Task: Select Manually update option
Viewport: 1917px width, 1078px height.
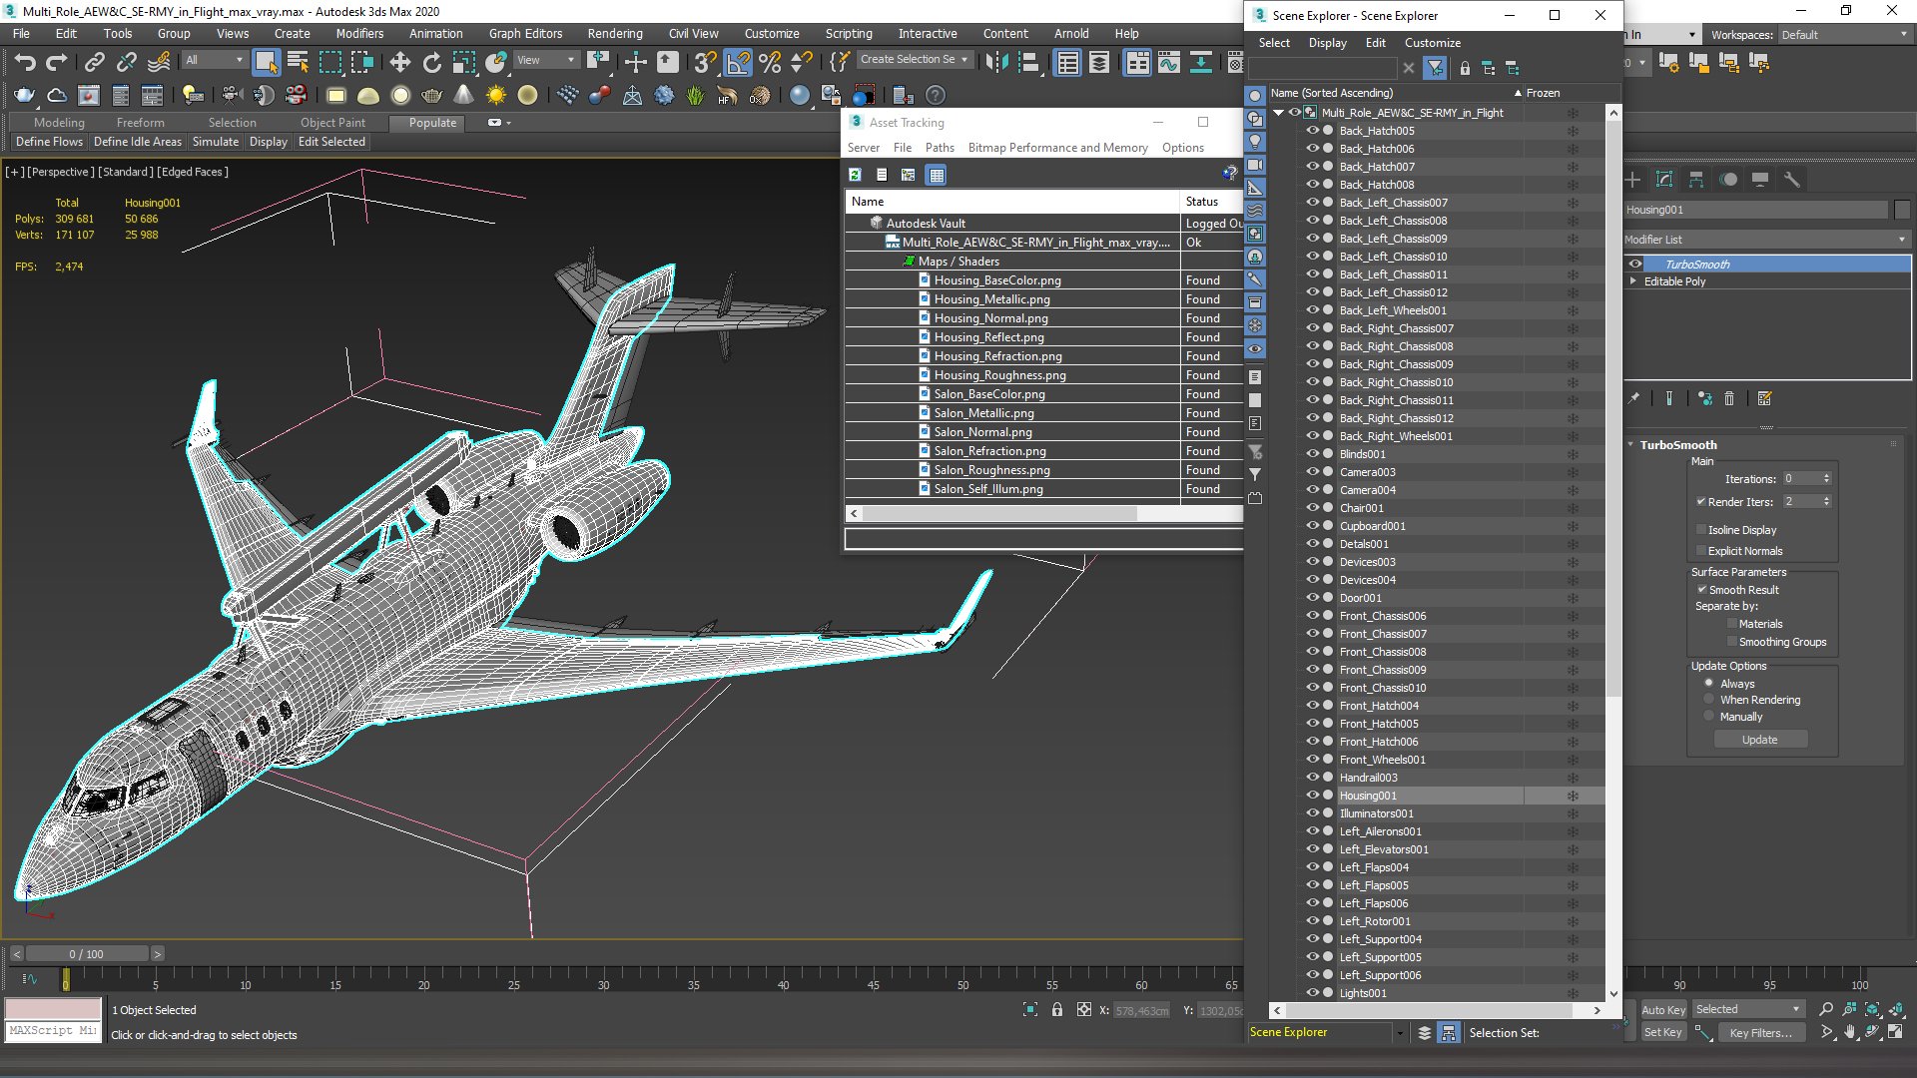Action: tap(1708, 717)
